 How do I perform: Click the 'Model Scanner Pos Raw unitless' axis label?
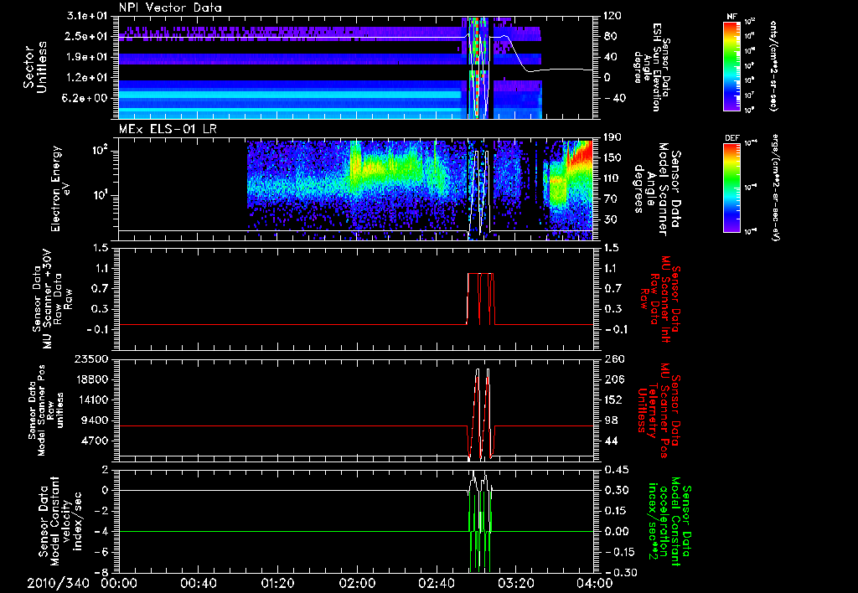47,410
